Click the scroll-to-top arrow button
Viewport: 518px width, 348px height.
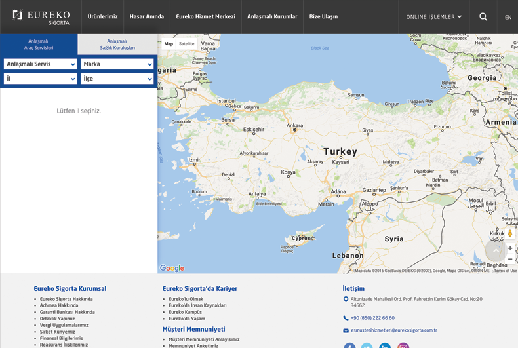496,251
